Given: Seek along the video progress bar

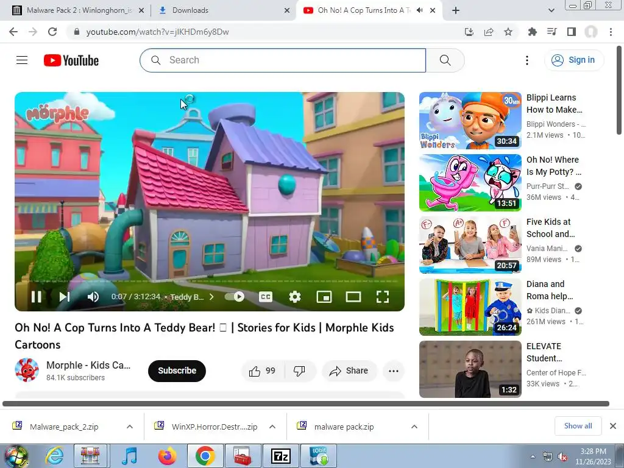Looking at the screenshot, I should pos(210,282).
